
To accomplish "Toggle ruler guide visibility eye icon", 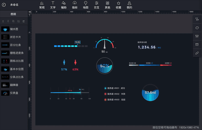I will click(x=30, y=12).
